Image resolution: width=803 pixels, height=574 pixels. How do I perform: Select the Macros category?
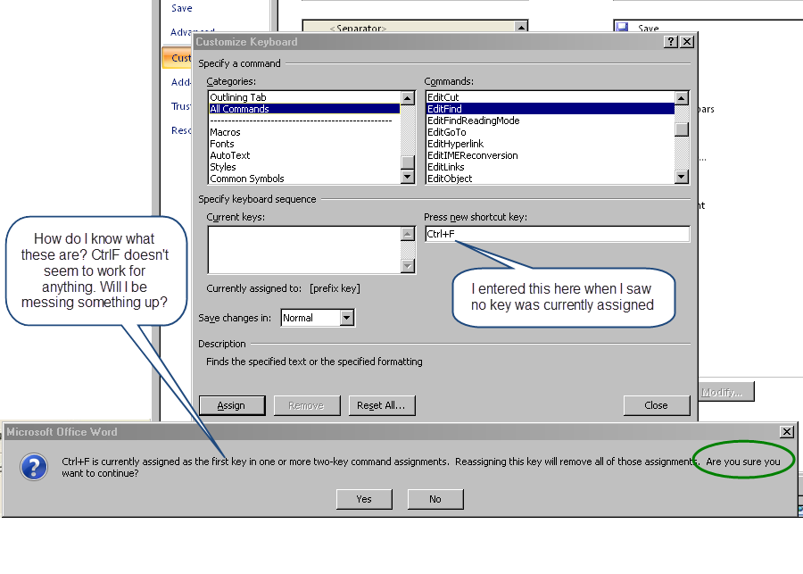[225, 132]
